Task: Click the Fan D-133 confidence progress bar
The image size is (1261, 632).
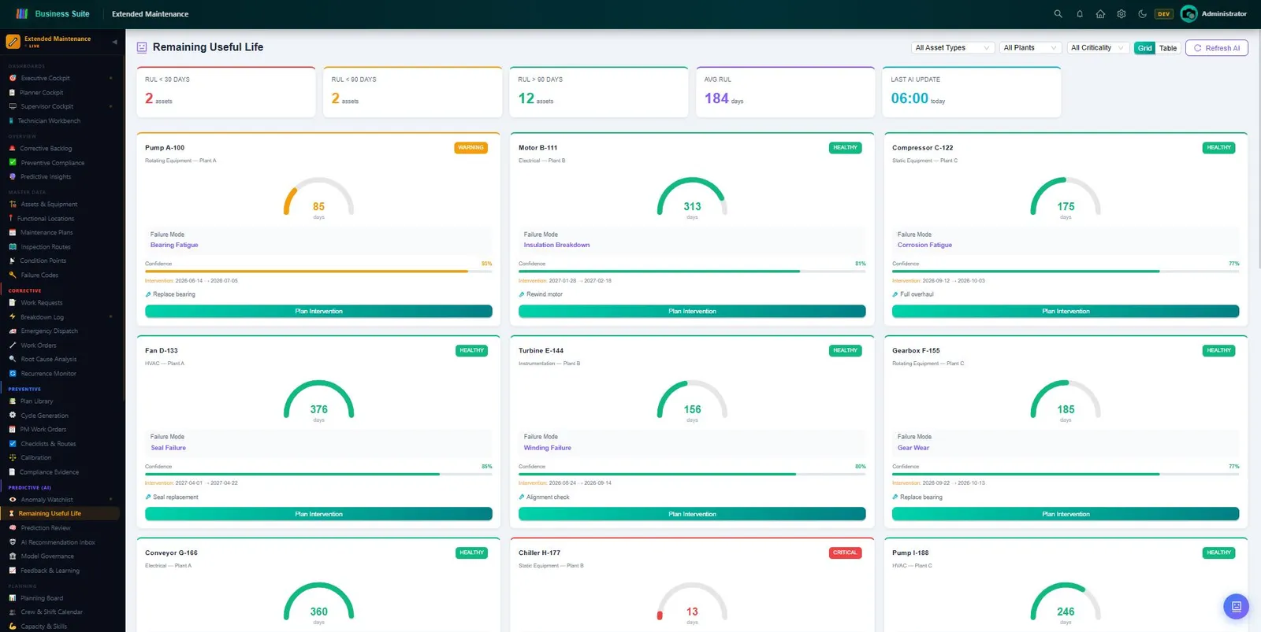Action: point(318,475)
